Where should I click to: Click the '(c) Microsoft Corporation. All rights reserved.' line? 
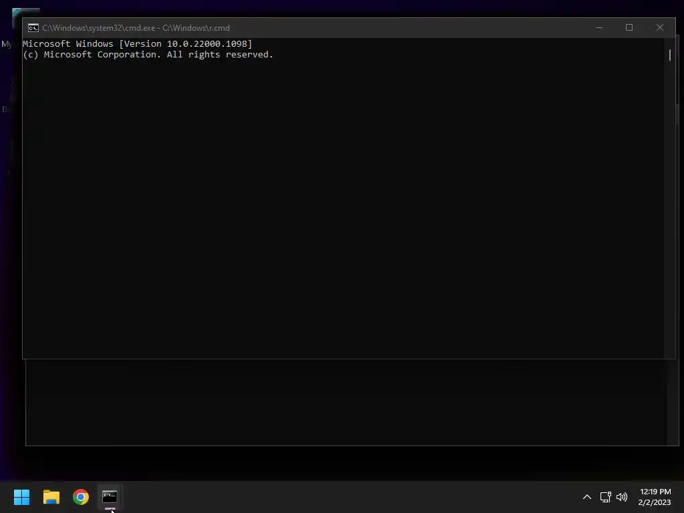click(x=148, y=55)
